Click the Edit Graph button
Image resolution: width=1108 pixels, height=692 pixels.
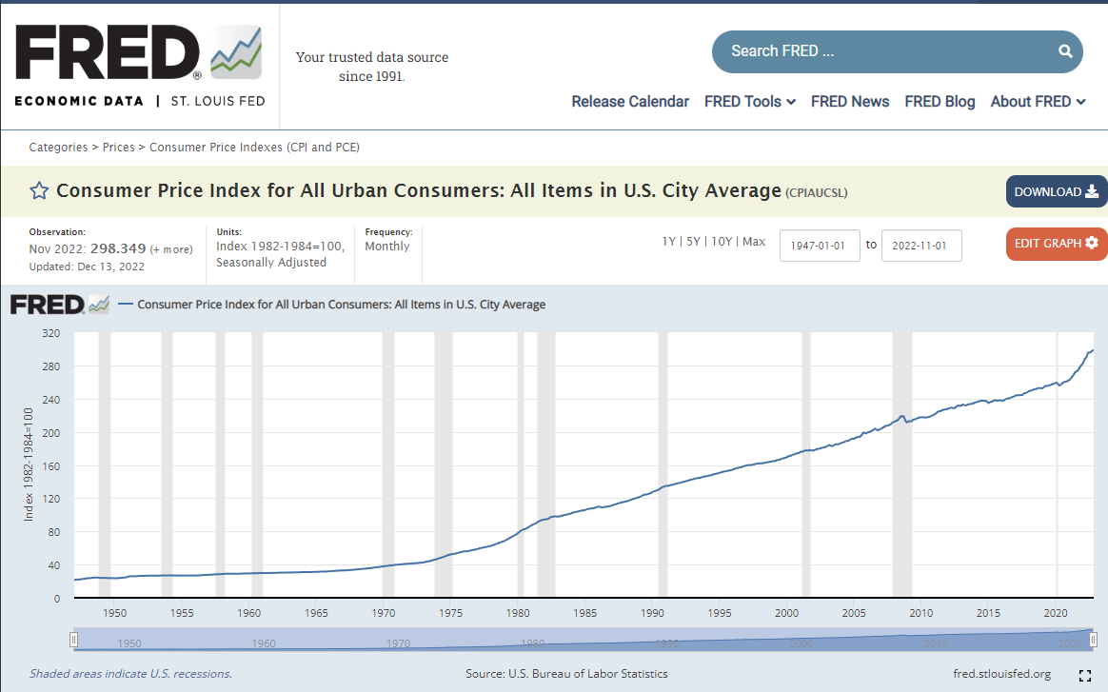[x=1056, y=244]
